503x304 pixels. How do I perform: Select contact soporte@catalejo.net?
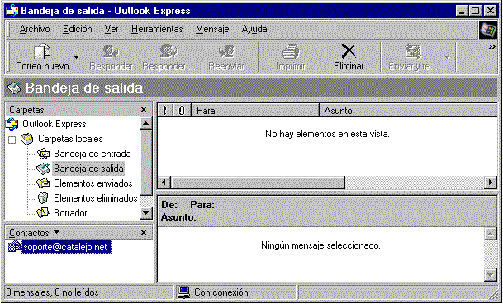[x=66, y=247]
